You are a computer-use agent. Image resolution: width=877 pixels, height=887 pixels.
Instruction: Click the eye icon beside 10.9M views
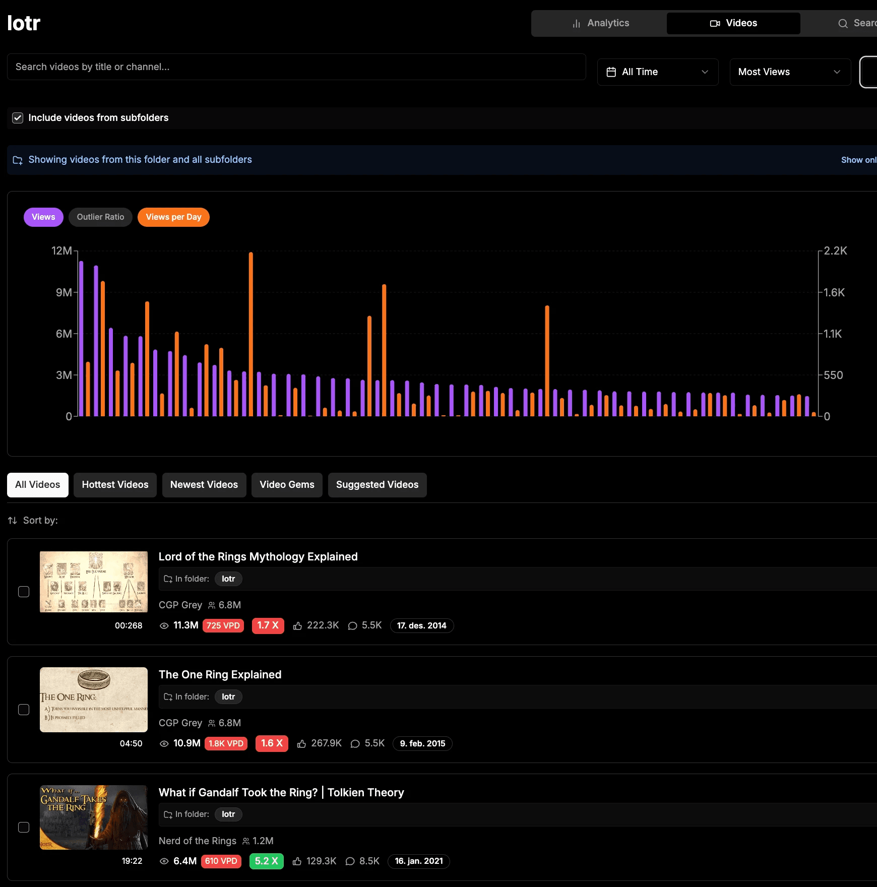164,744
